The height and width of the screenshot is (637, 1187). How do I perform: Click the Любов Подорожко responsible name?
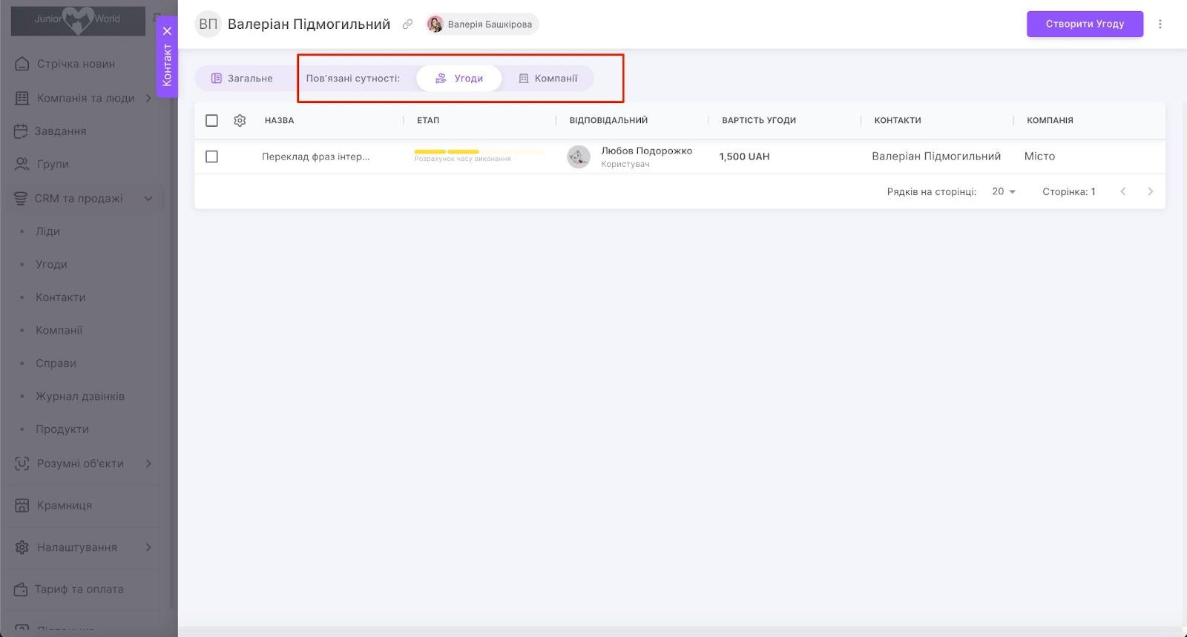(647, 151)
